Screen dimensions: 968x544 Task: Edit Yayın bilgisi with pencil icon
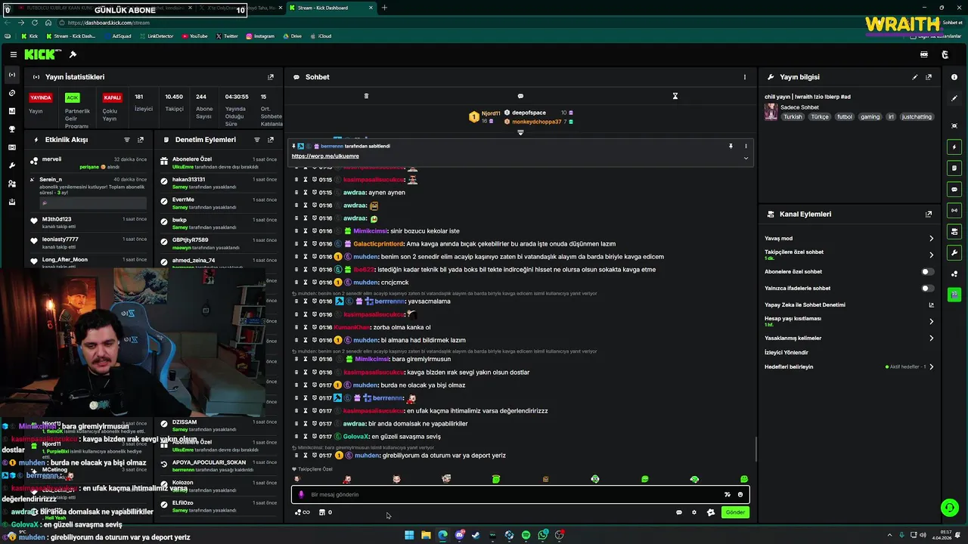pyautogui.click(x=915, y=77)
